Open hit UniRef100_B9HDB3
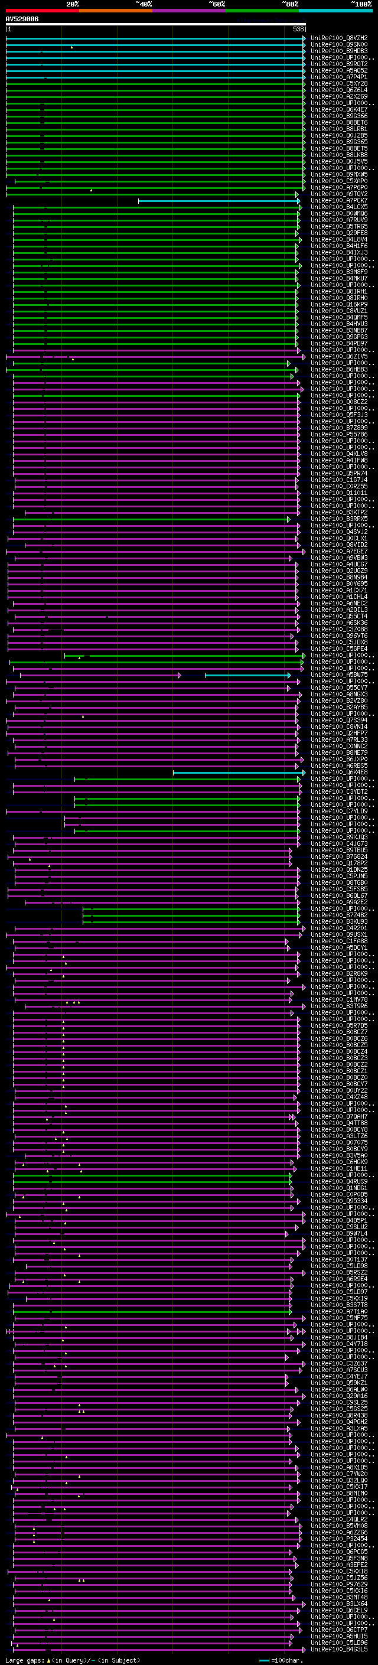 339,51
